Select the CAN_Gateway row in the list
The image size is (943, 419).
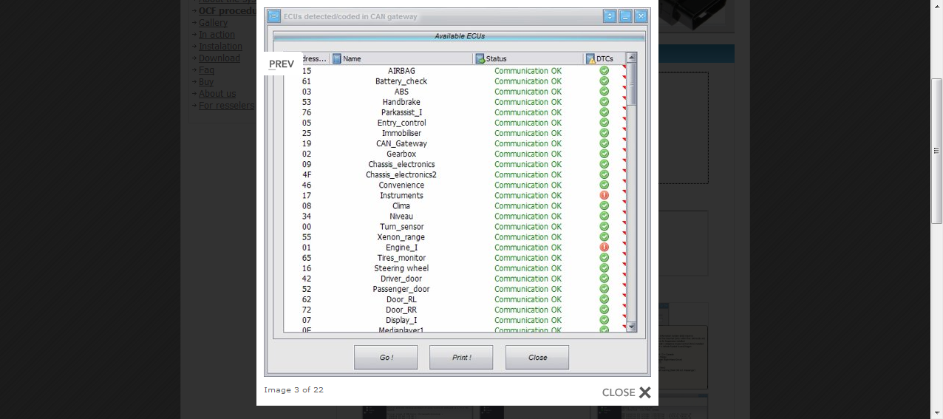point(401,144)
